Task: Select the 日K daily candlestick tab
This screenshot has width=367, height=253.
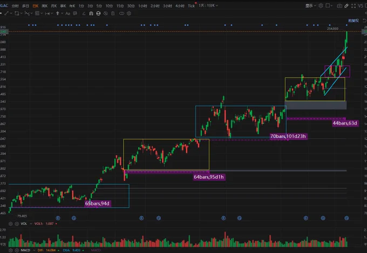Action: pos(35,5)
